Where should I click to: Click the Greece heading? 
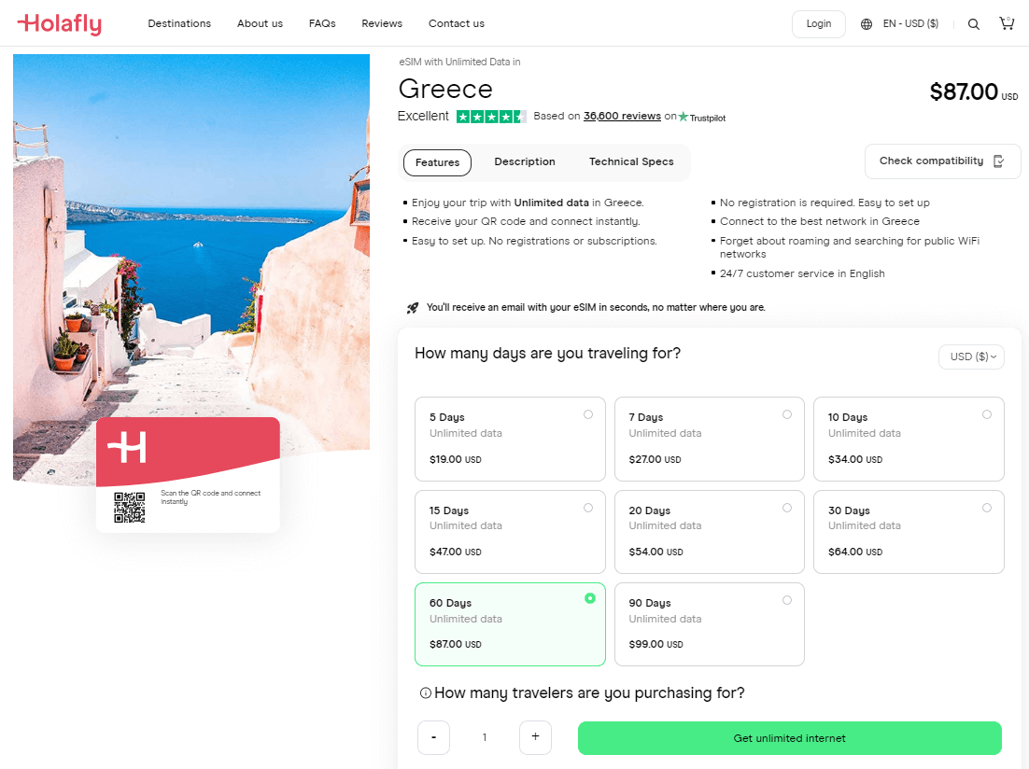(x=445, y=90)
